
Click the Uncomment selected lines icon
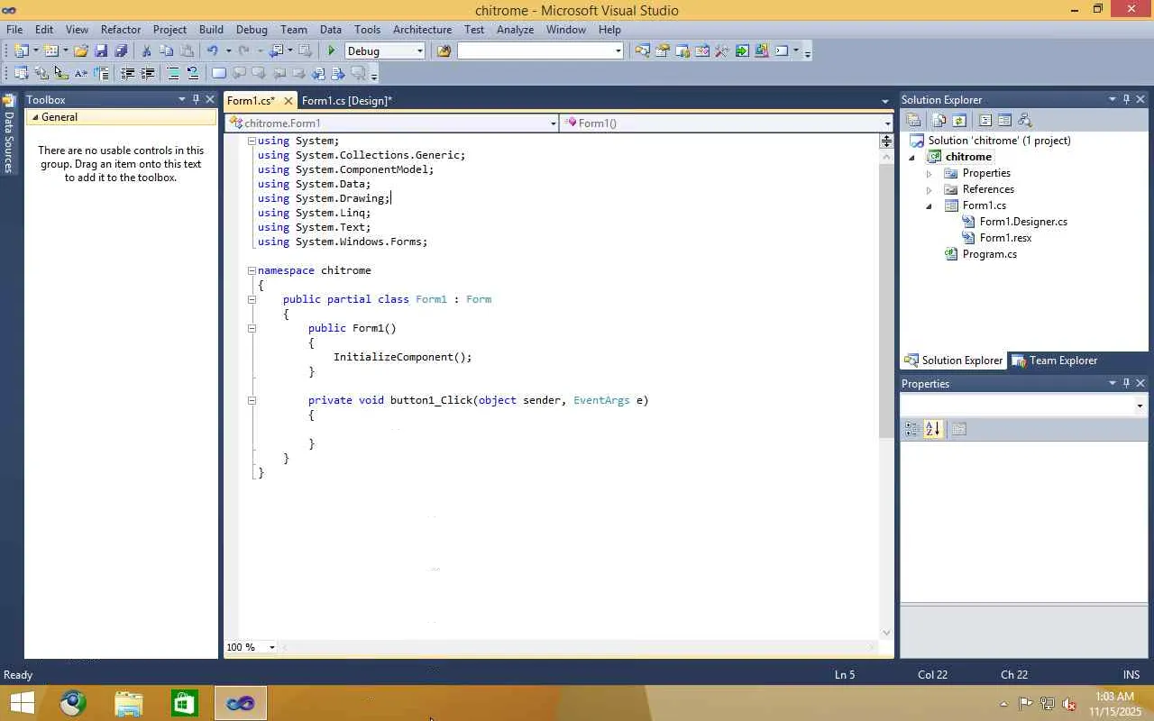pyautogui.click(x=193, y=73)
